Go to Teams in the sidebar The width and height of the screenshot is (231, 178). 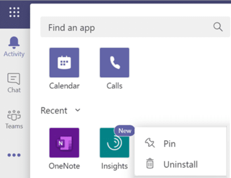14,120
